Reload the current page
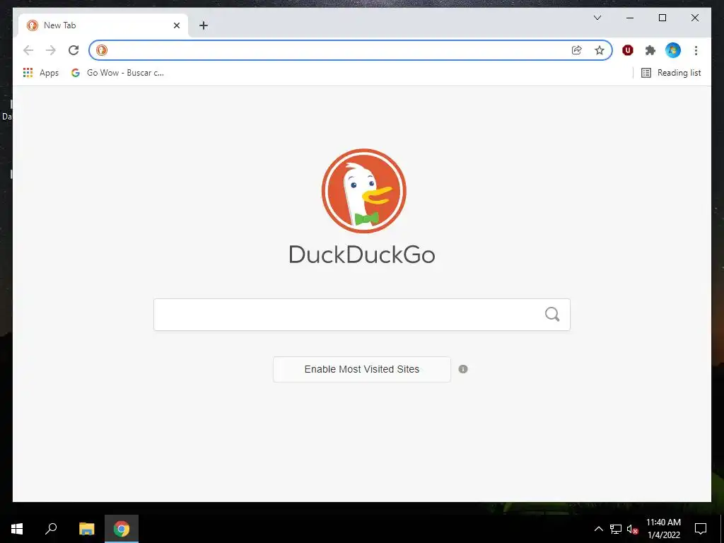 coord(74,50)
